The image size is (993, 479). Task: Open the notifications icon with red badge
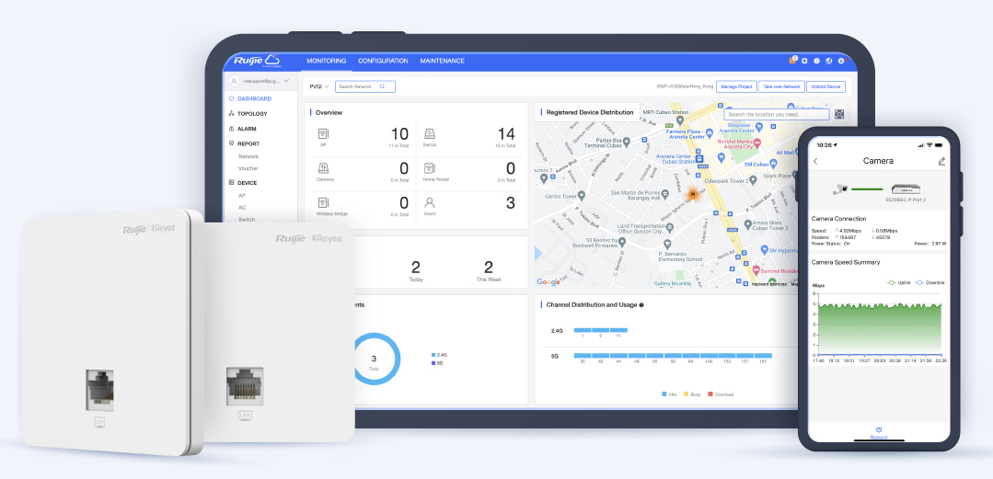pyautogui.click(x=793, y=60)
